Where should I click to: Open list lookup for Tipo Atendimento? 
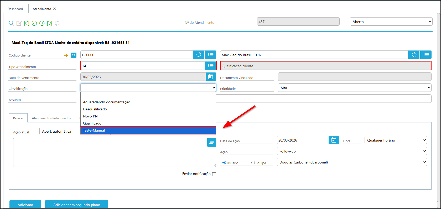(211, 66)
